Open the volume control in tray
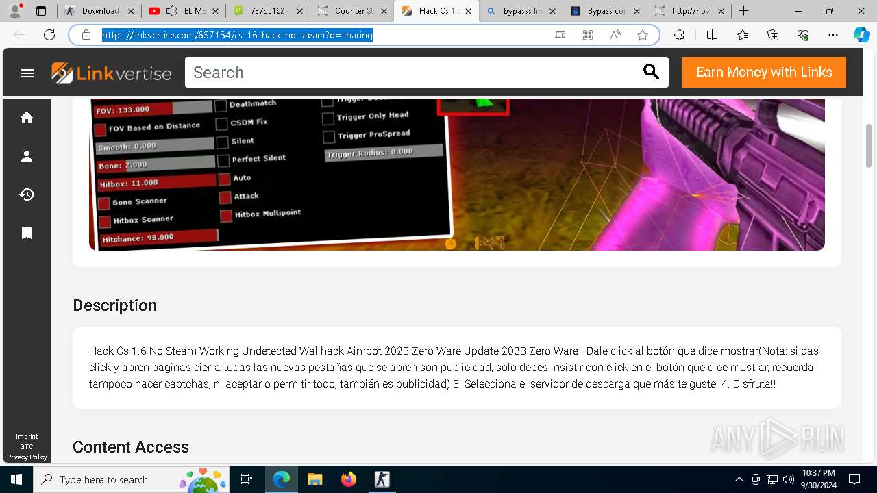The width and height of the screenshot is (877, 493). 789,479
